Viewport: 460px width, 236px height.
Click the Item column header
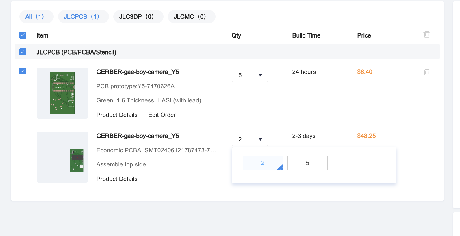tap(42, 35)
